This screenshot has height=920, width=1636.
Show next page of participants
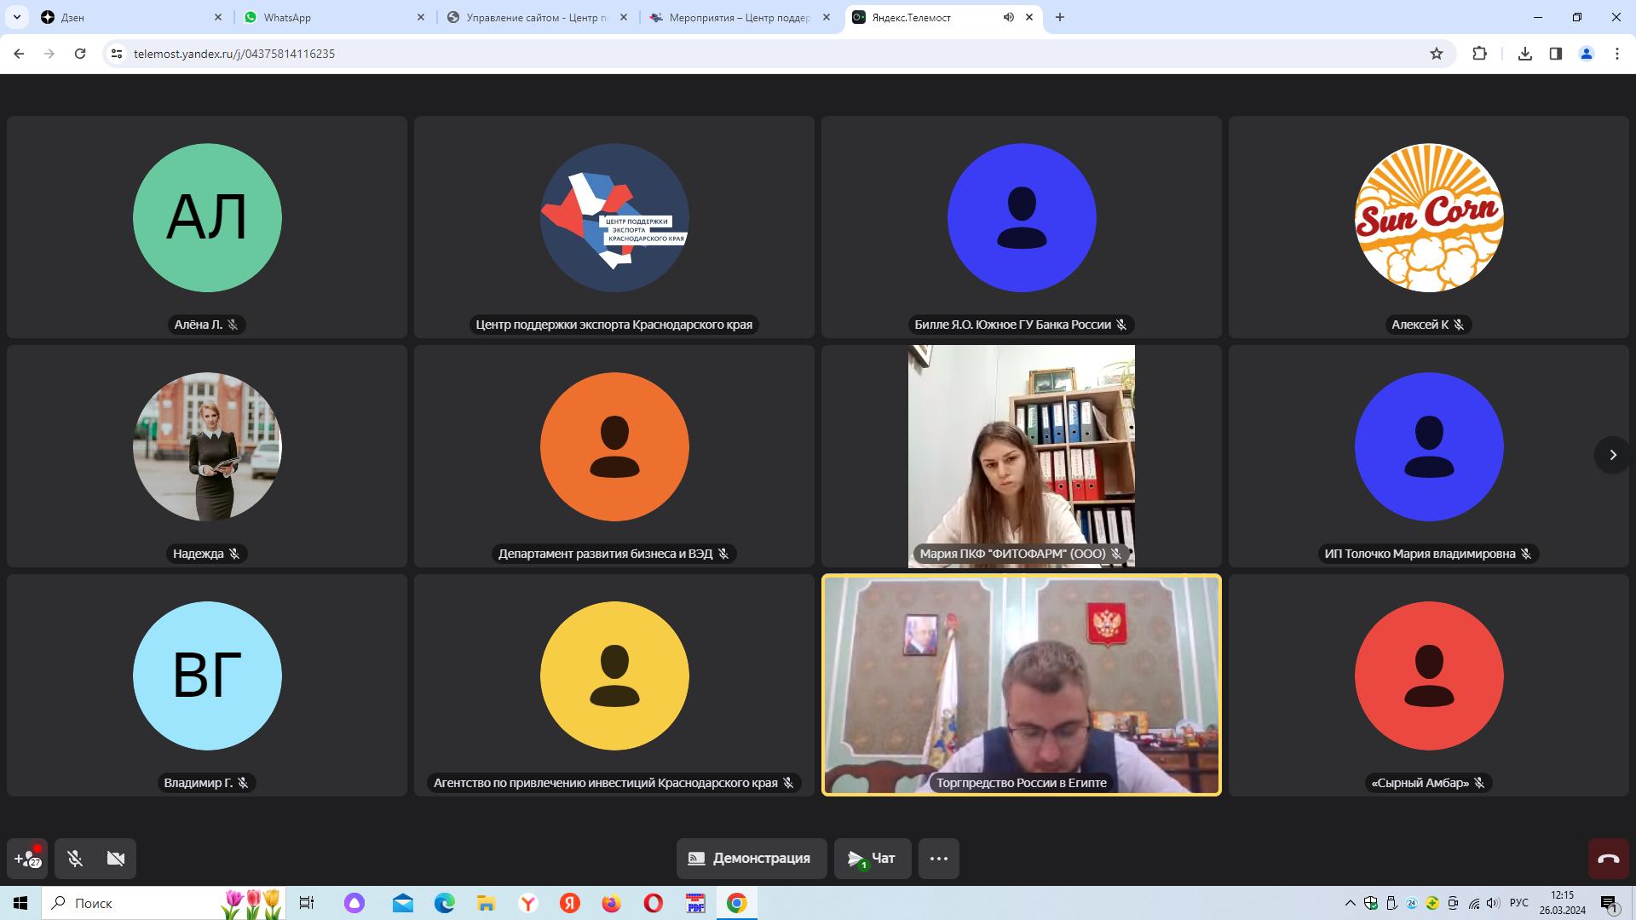coord(1612,455)
